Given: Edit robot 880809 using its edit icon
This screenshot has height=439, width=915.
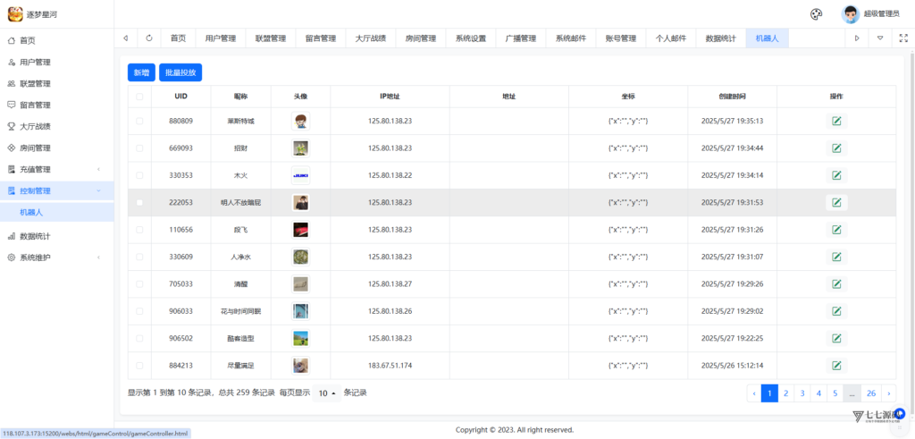Looking at the screenshot, I should tap(836, 122).
